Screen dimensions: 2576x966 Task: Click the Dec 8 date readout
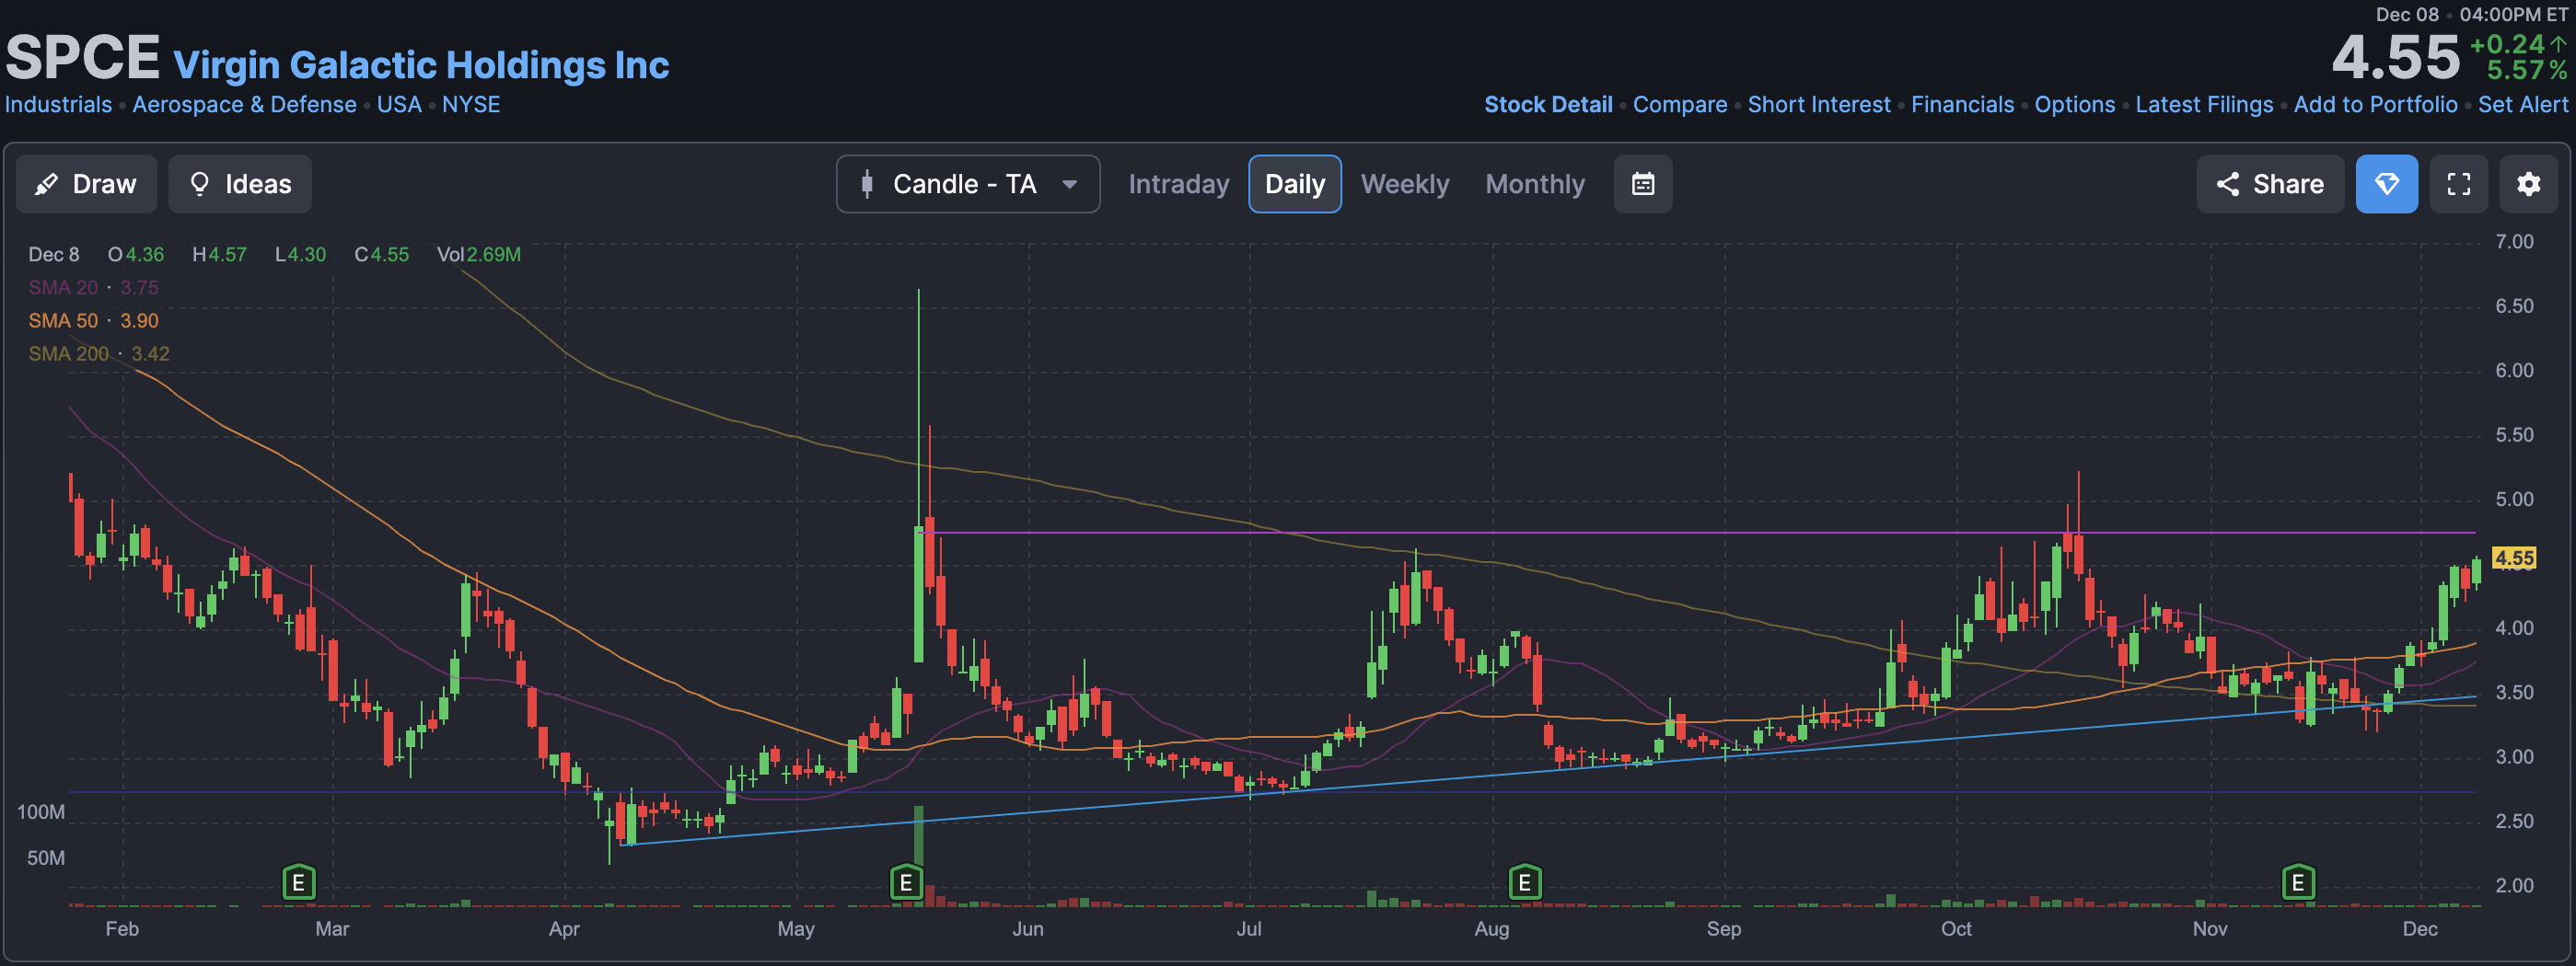pyautogui.click(x=54, y=255)
